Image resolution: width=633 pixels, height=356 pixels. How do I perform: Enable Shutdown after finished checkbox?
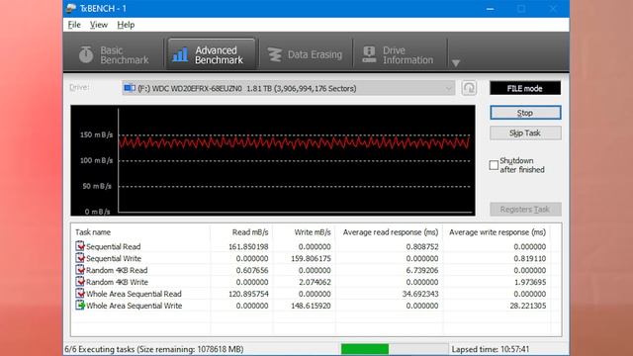pos(494,165)
